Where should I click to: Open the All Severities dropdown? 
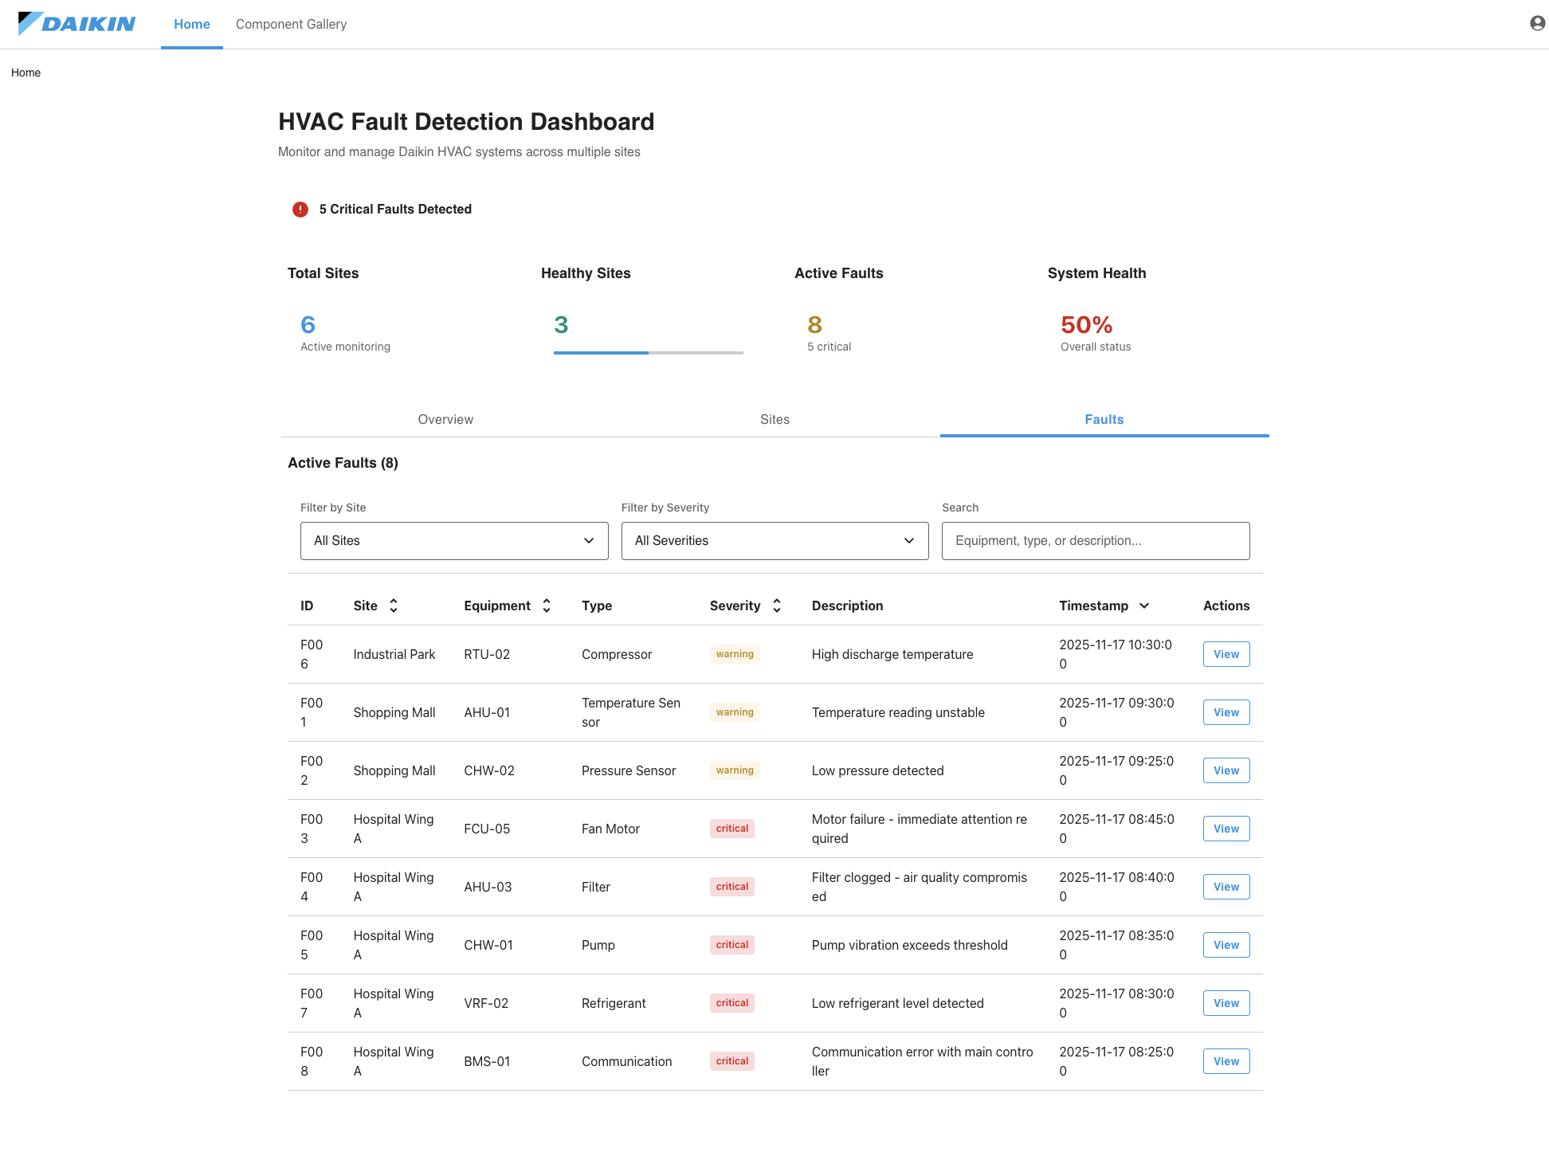tap(774, 540)
